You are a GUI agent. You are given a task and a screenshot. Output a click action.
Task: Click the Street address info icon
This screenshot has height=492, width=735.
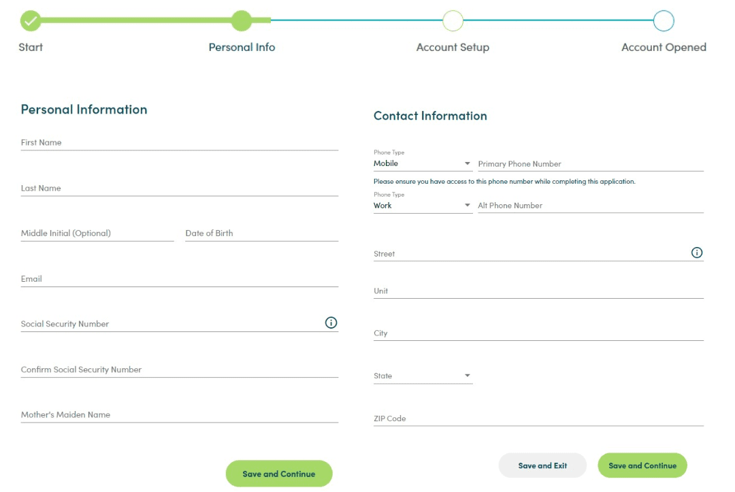click(697, 252)
